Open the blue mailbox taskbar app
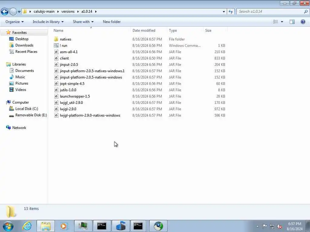Viewport: 310px width, 232px height. (121, 226)
